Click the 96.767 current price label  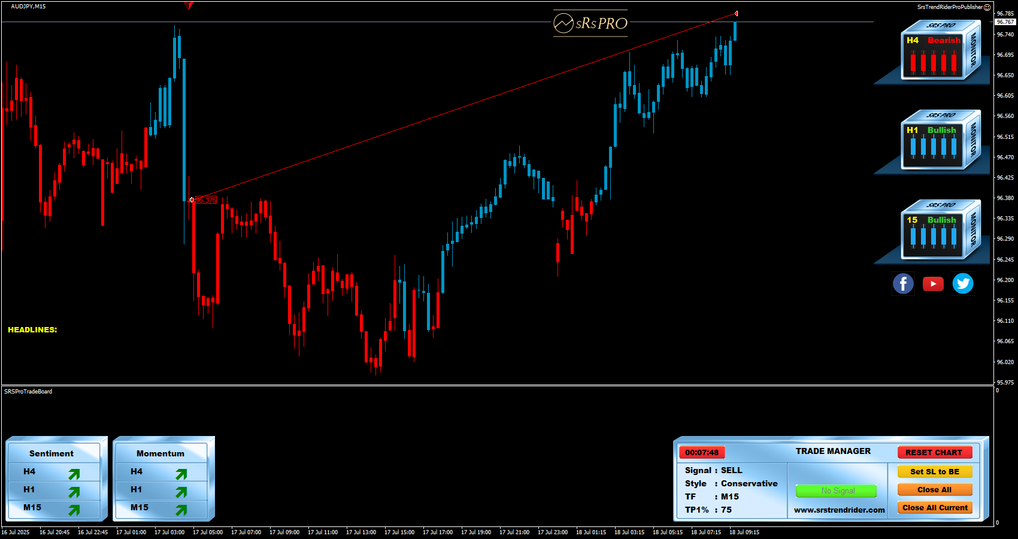click(x=1005, y=22)
